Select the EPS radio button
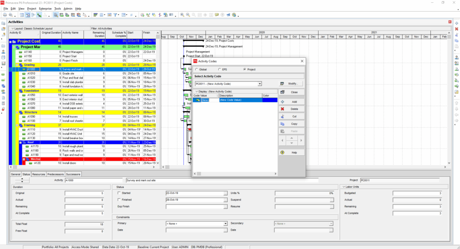Screen dimensions: 460x249 point(219,70)
